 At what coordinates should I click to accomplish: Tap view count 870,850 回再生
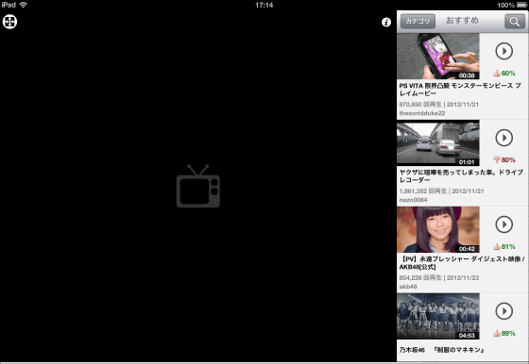(420, 105)
